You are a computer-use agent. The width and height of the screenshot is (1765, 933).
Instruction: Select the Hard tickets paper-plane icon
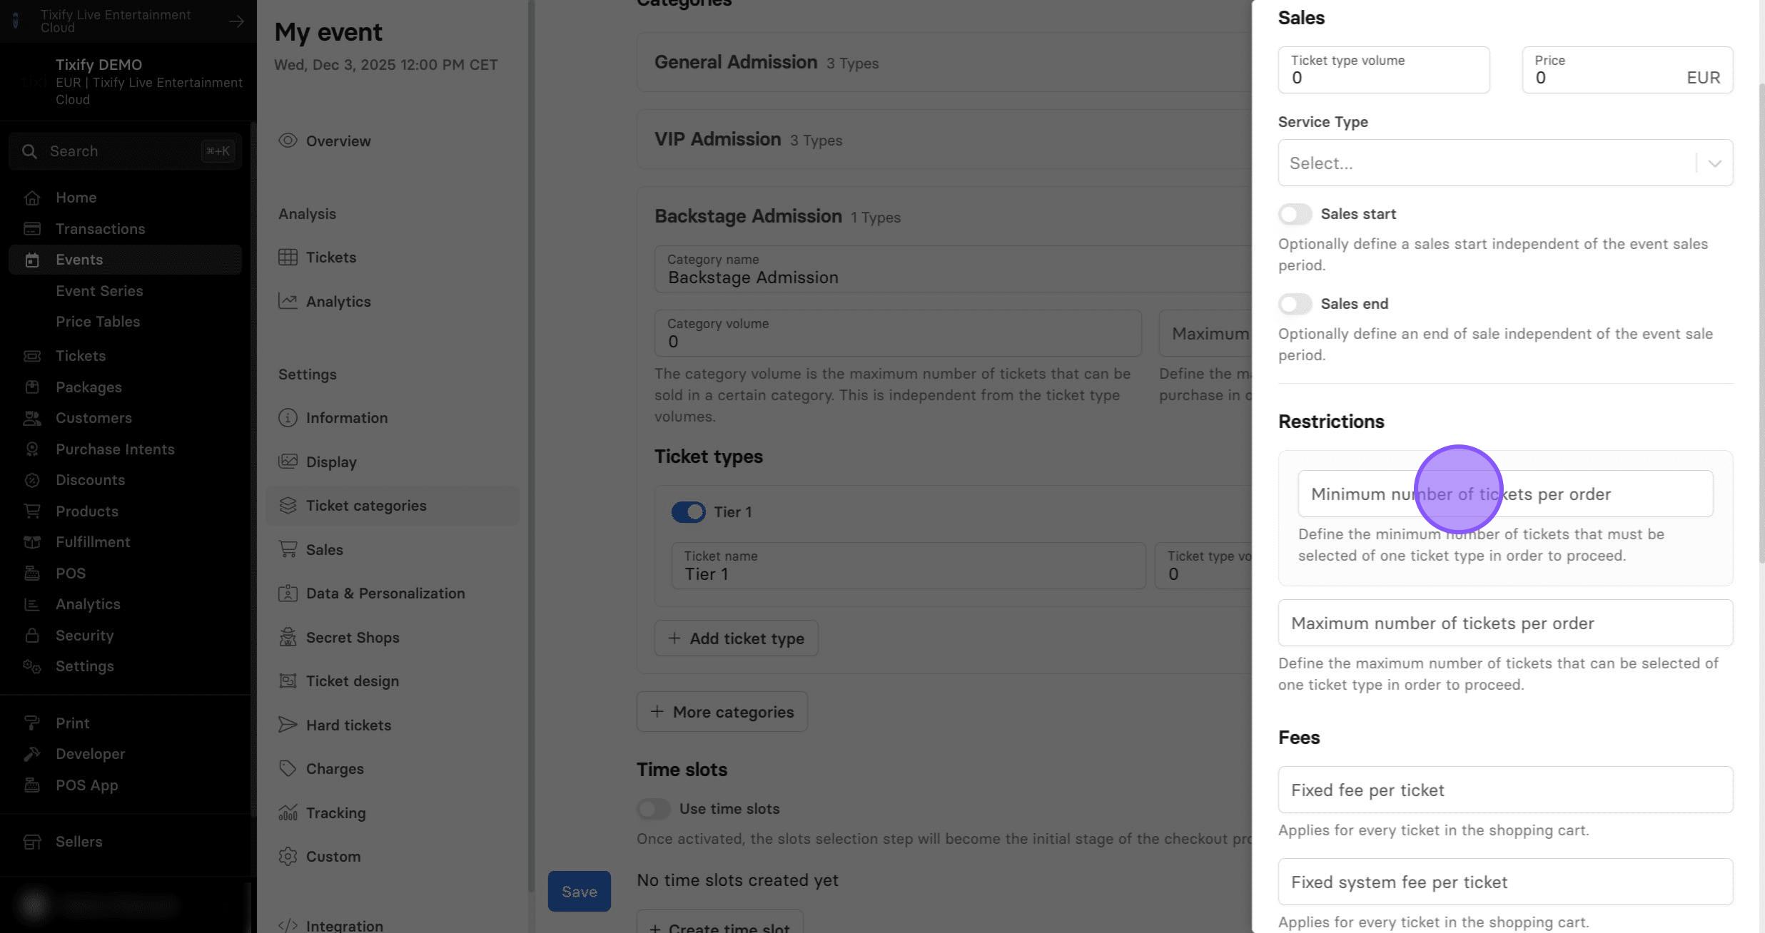click(x=288, y=725)
